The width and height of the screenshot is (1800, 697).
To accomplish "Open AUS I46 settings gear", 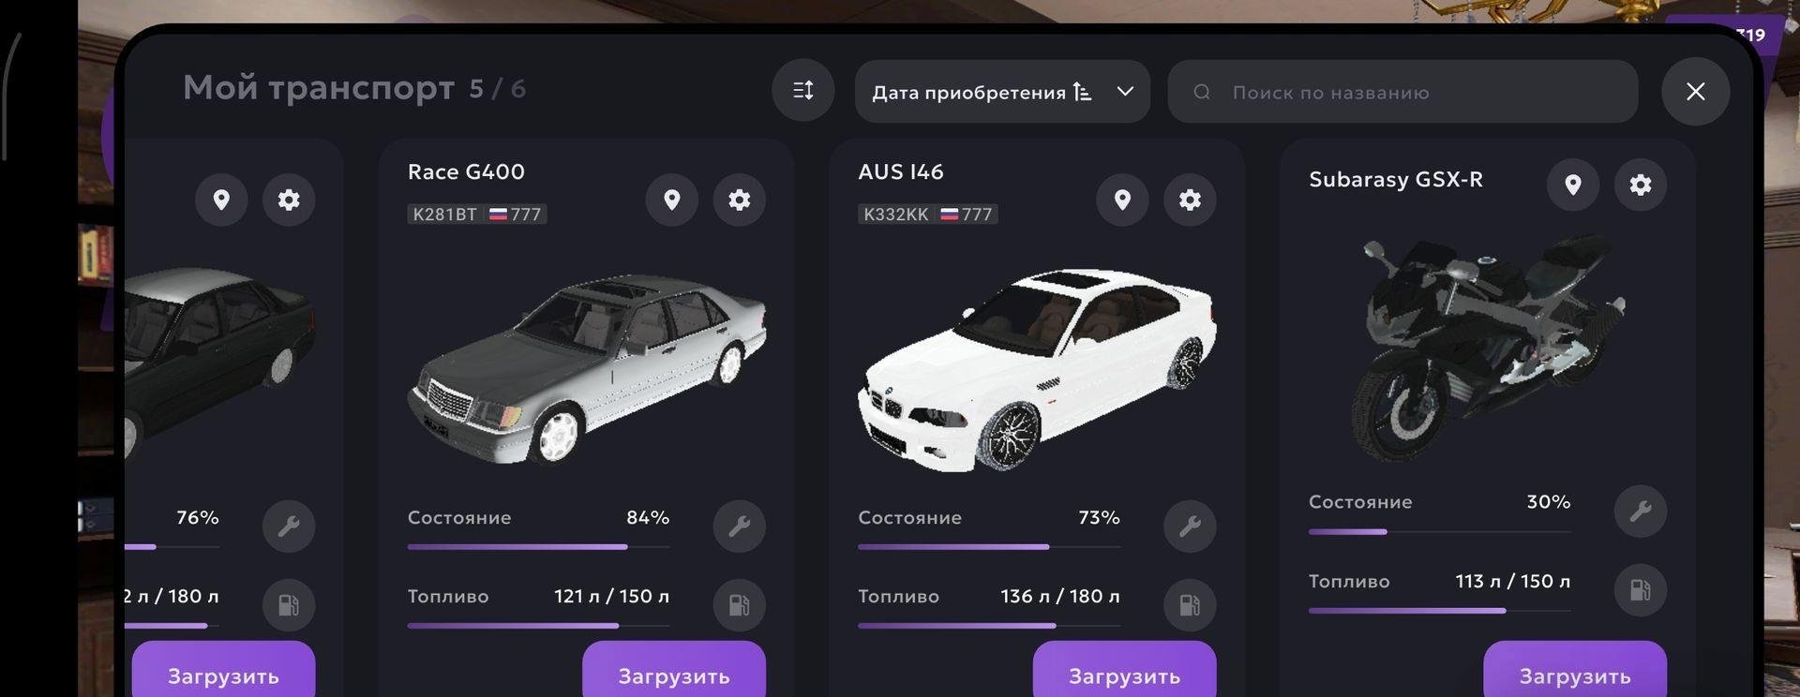I will pos(1190,200).
